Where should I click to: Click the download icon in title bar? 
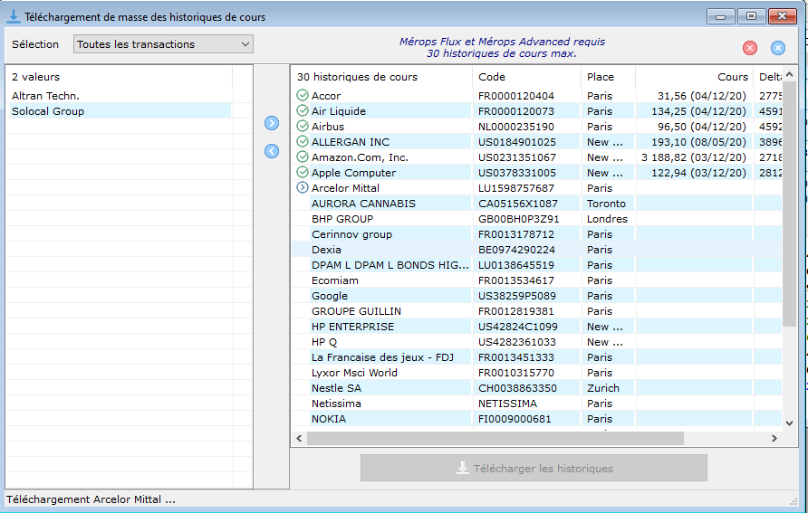14,16
